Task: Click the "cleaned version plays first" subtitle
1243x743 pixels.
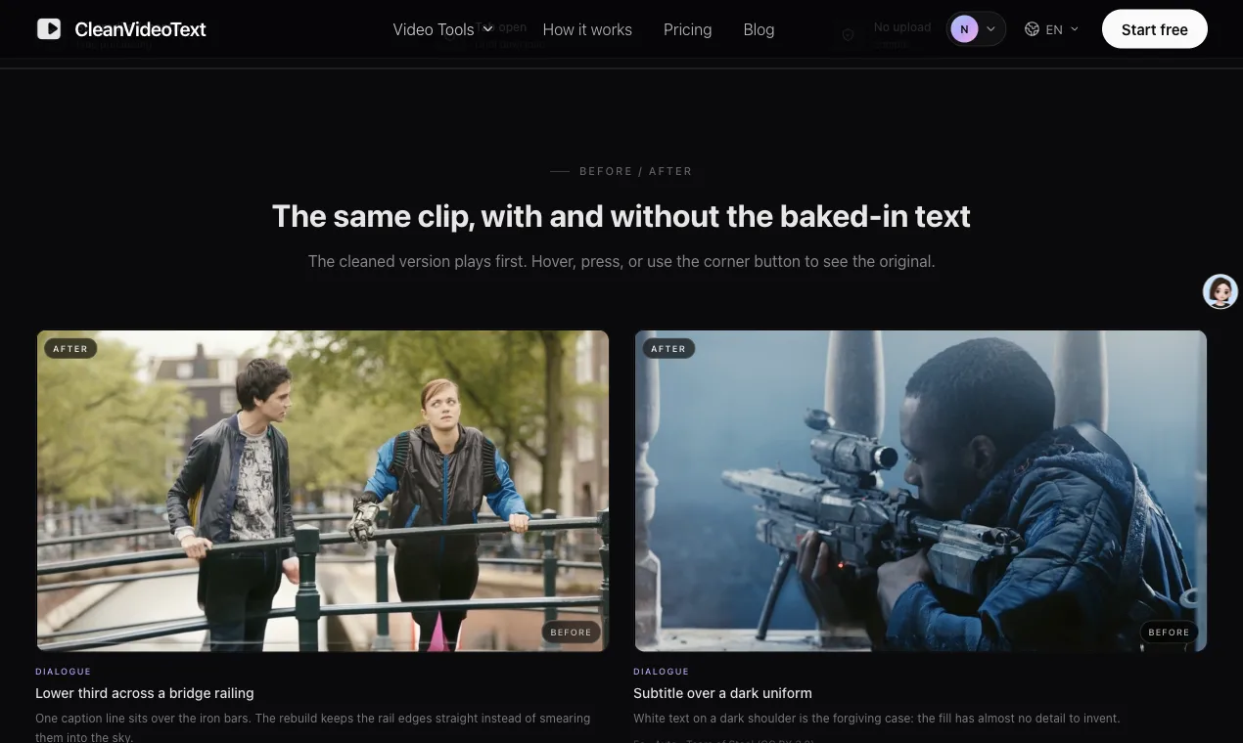Action: tap(621, 261)
